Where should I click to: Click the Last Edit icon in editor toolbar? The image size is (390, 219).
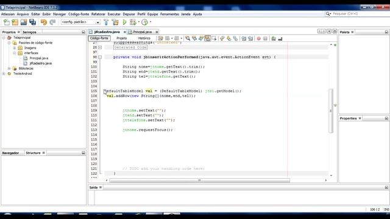point(161,38)
